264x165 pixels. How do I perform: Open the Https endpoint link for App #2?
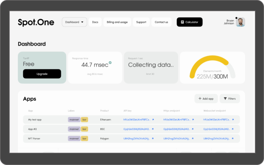(x=177, y=129)
